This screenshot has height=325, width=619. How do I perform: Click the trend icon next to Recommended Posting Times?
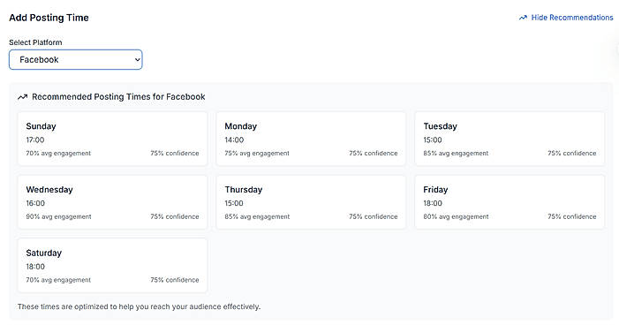pyautogui.click(x=22, y=97)
